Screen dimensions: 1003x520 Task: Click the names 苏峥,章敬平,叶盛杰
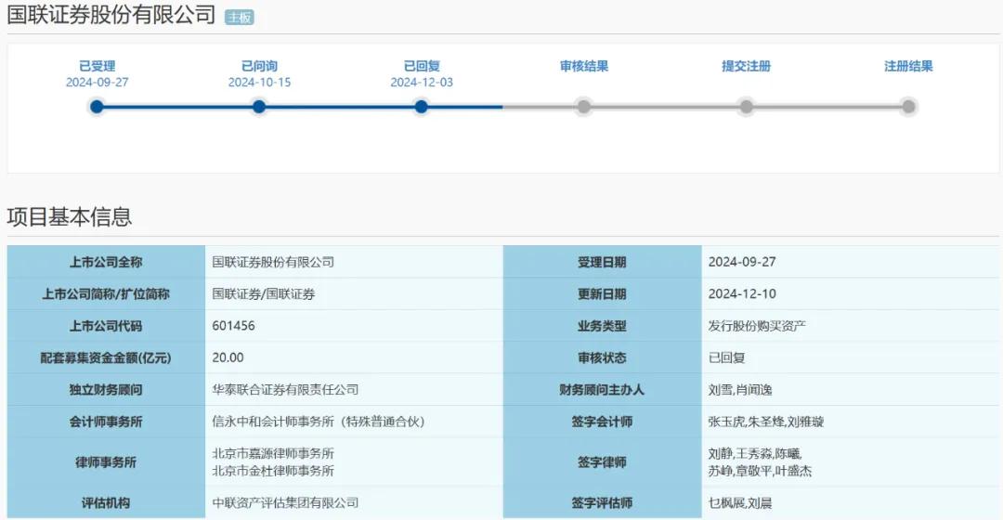(760, 472)
